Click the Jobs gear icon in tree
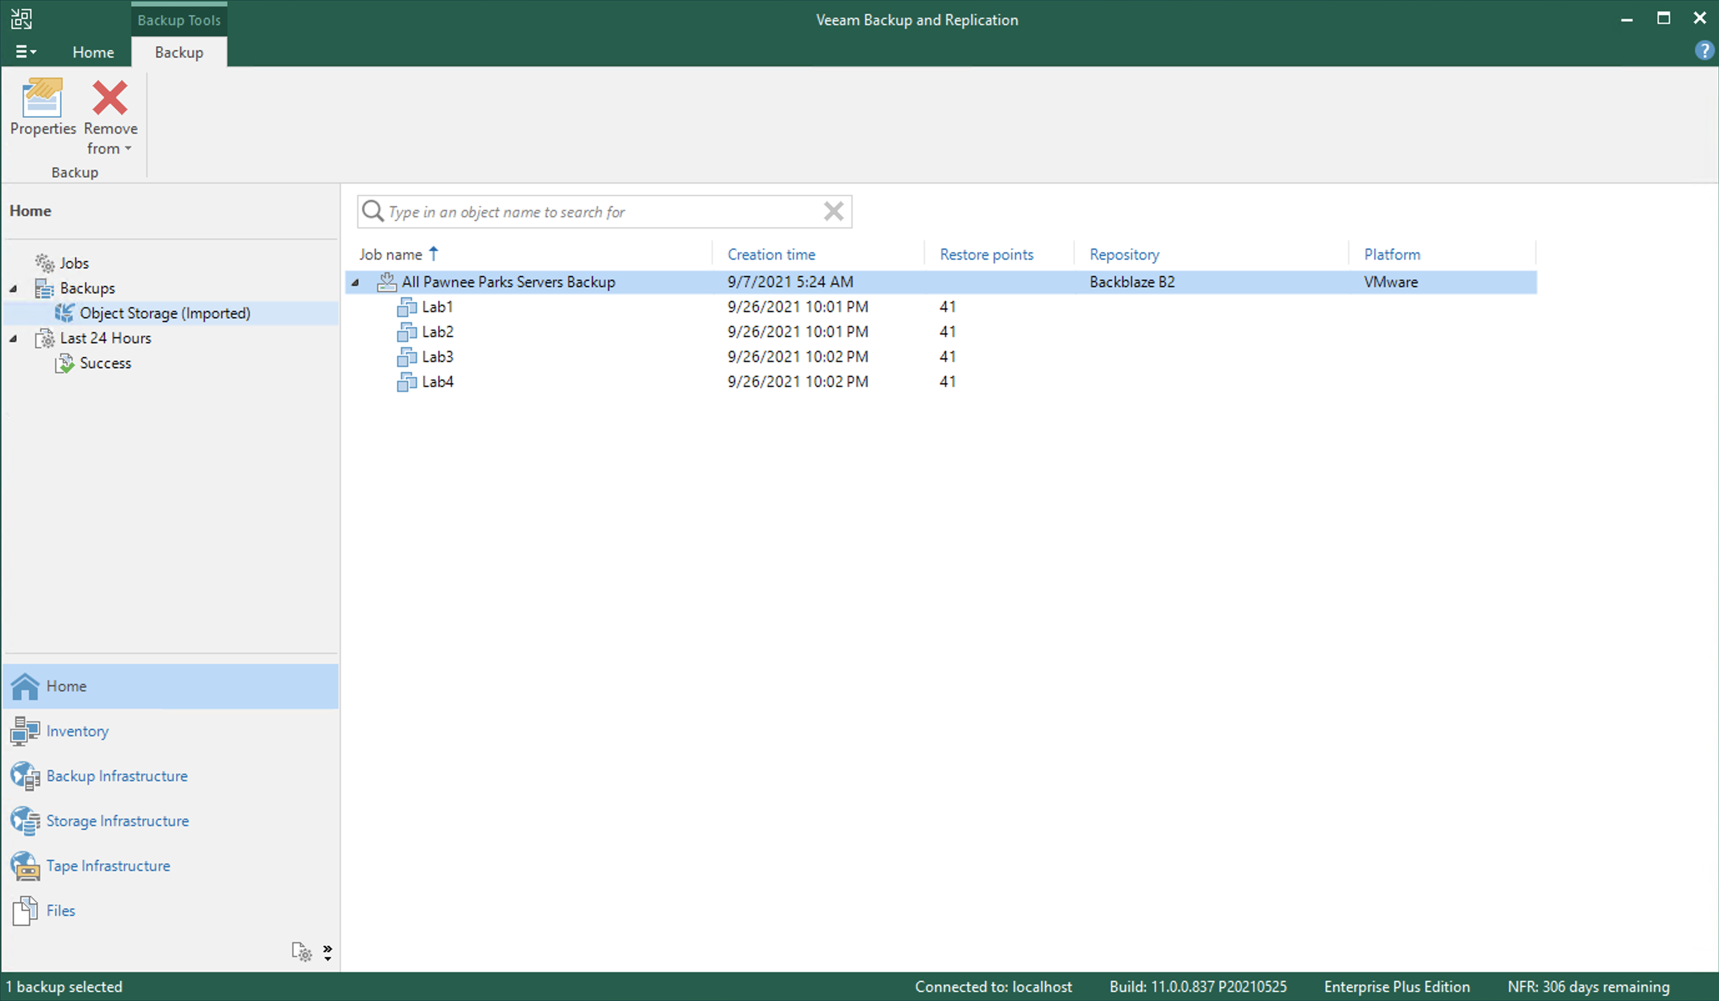 tap(45, 263)
